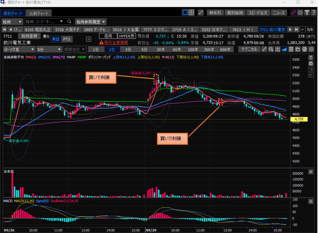Switch to the 比較チャート tab
Screen dimensions: 318x233
(39, 13)
